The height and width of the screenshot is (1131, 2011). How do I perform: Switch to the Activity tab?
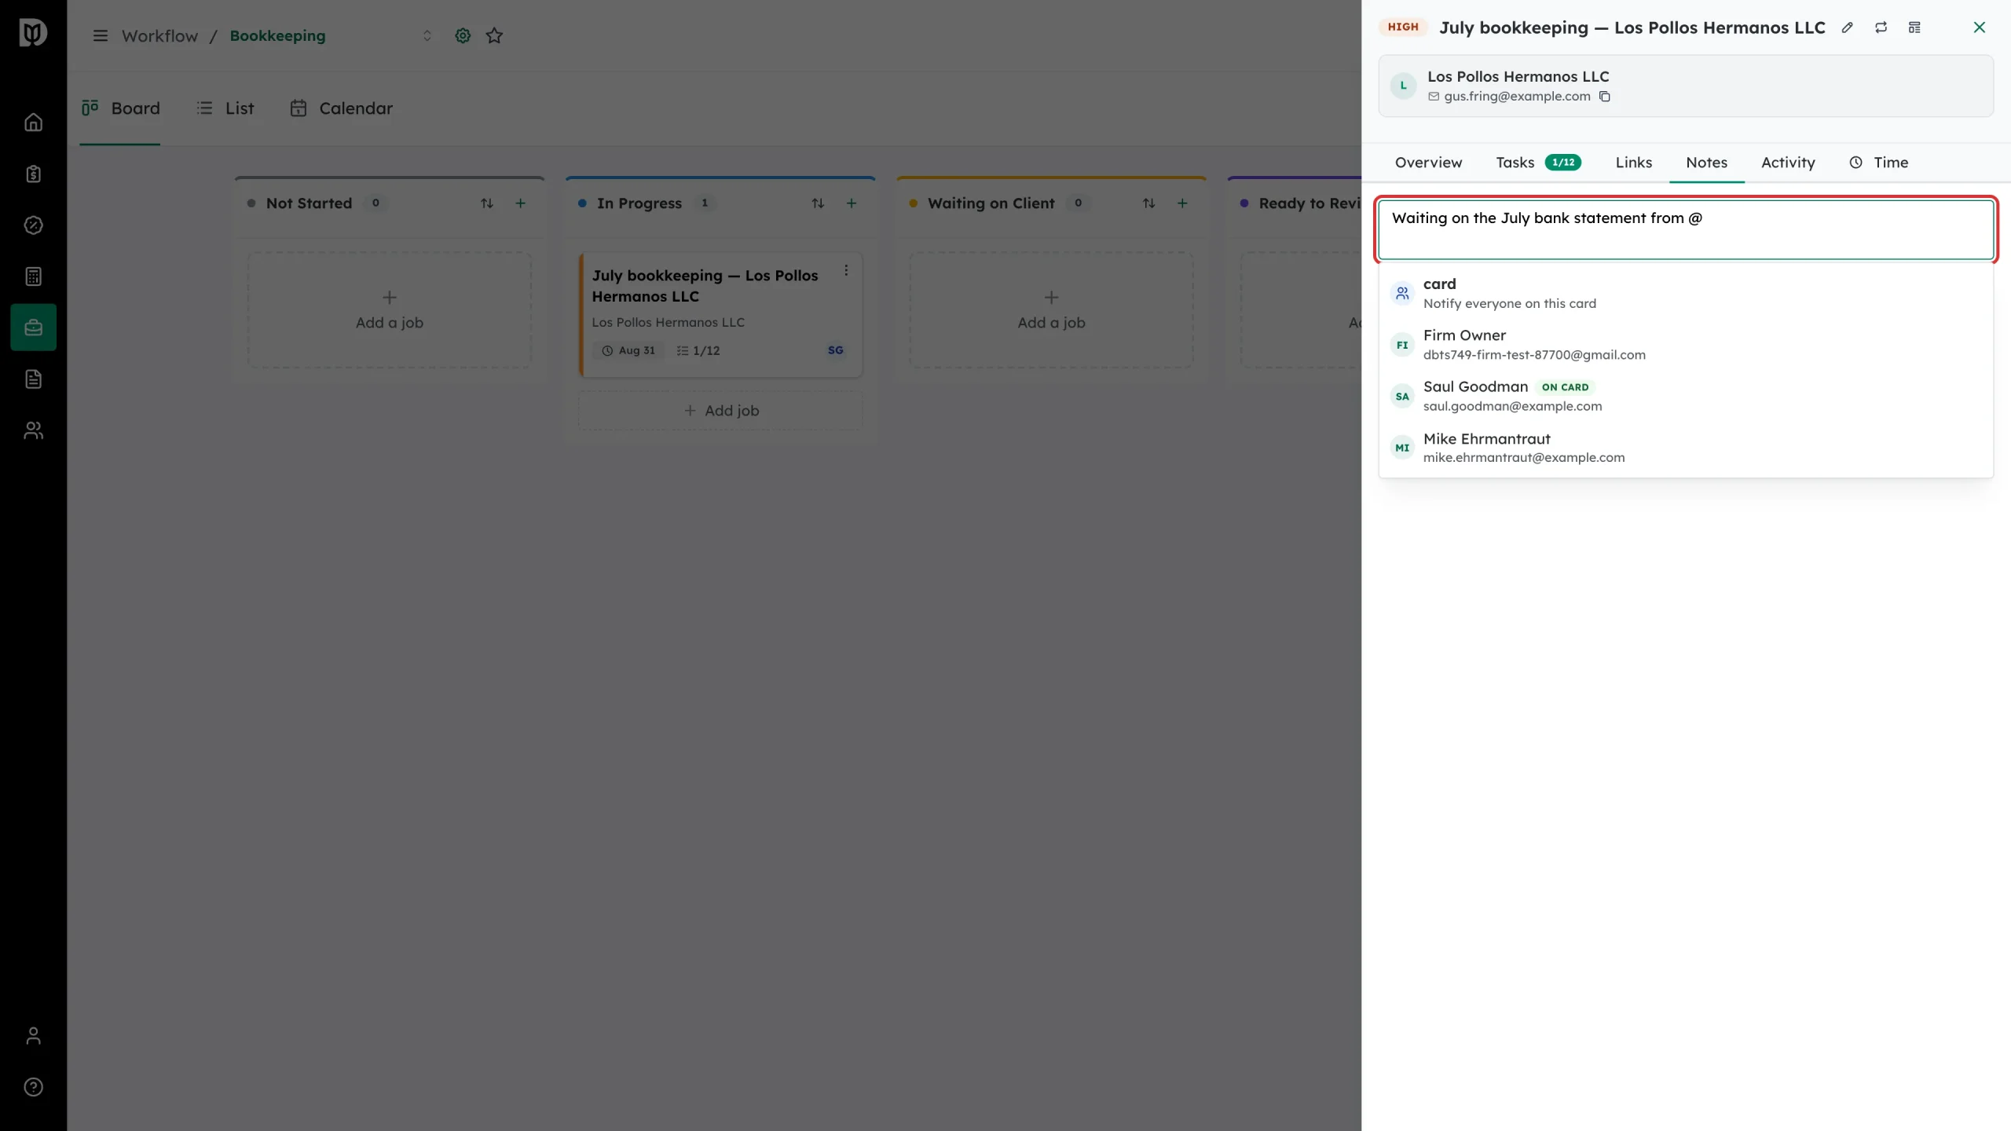(1788, 163)
